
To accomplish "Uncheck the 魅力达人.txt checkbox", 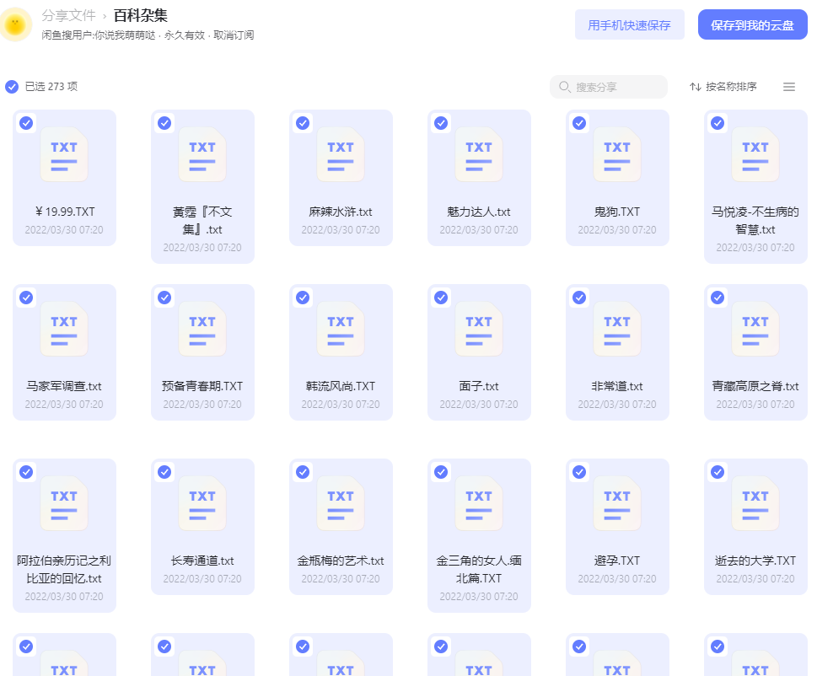I will click(441, 123).
